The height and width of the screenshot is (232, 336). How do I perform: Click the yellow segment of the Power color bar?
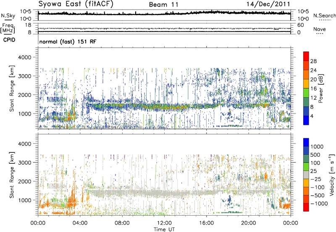(x=306, y=84)
